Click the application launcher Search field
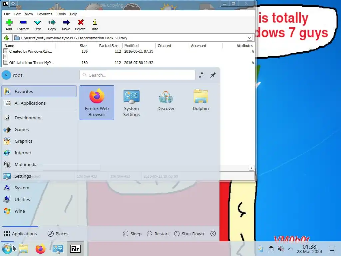This screenshot has height=256, width=341. coord(137,75)
